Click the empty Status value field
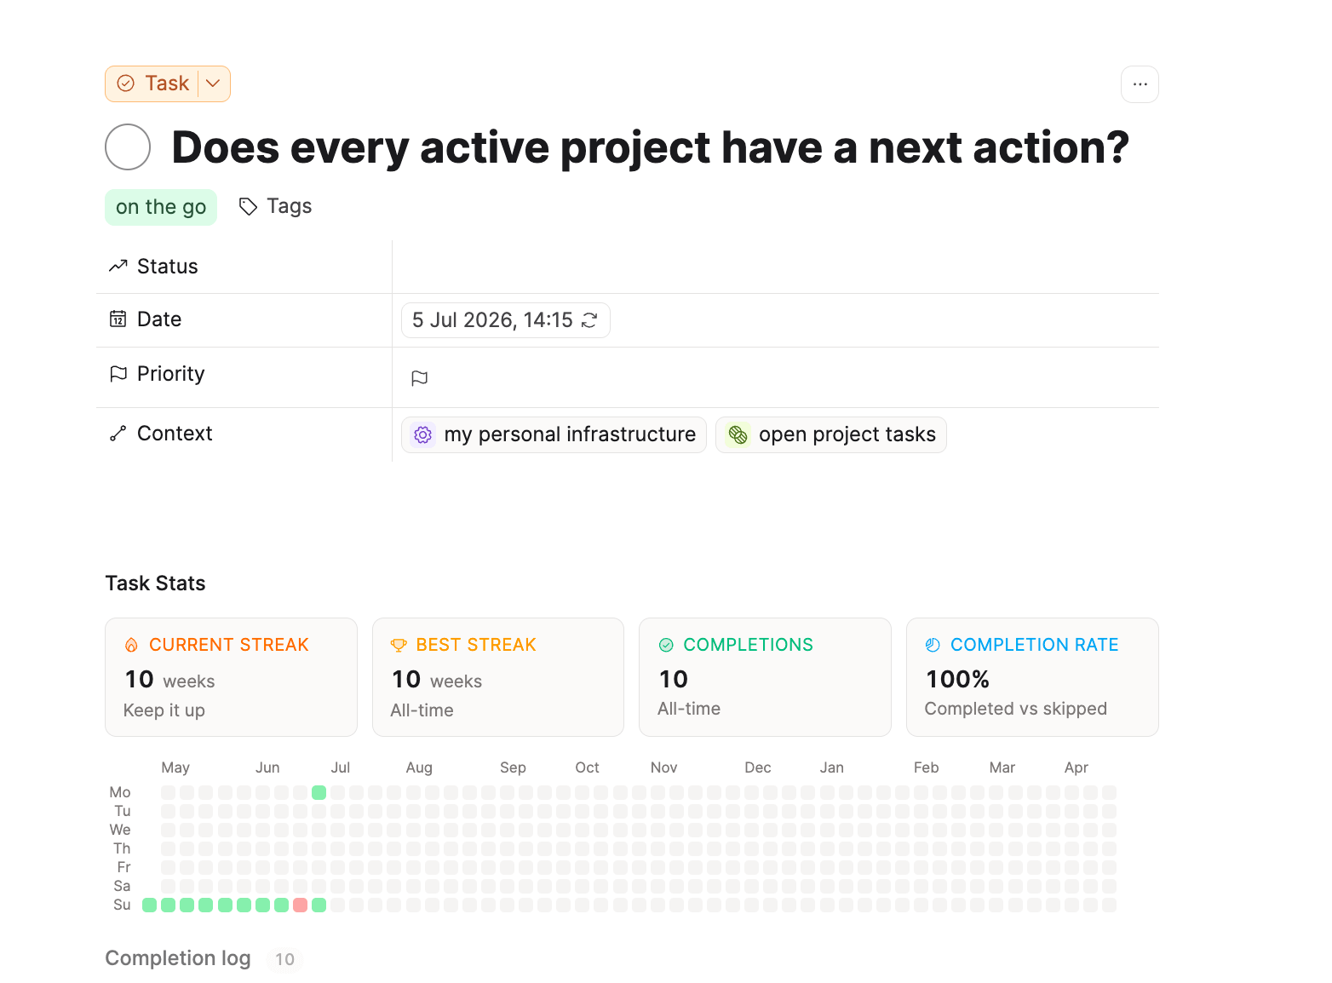This screenshot has height=983, width=1332. 775,267
